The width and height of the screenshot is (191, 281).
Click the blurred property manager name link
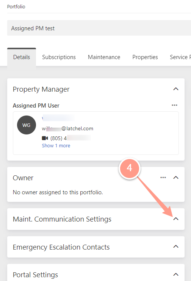(x=58, y=118)
